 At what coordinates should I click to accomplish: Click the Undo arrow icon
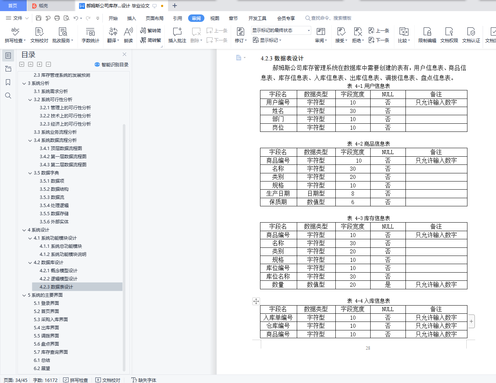tap(76, 18)
